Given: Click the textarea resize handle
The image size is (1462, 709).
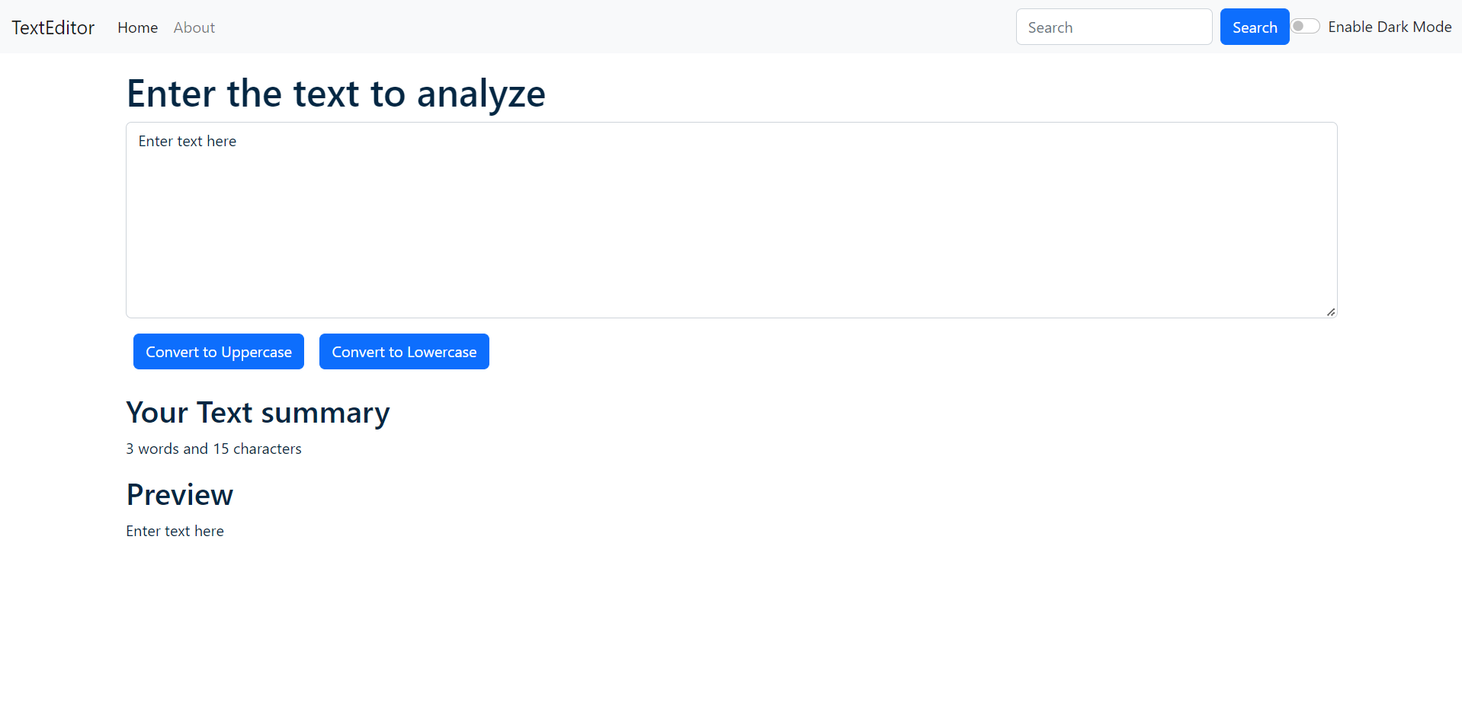Looking at the screenshot, I should click(x=1330, y=311).
